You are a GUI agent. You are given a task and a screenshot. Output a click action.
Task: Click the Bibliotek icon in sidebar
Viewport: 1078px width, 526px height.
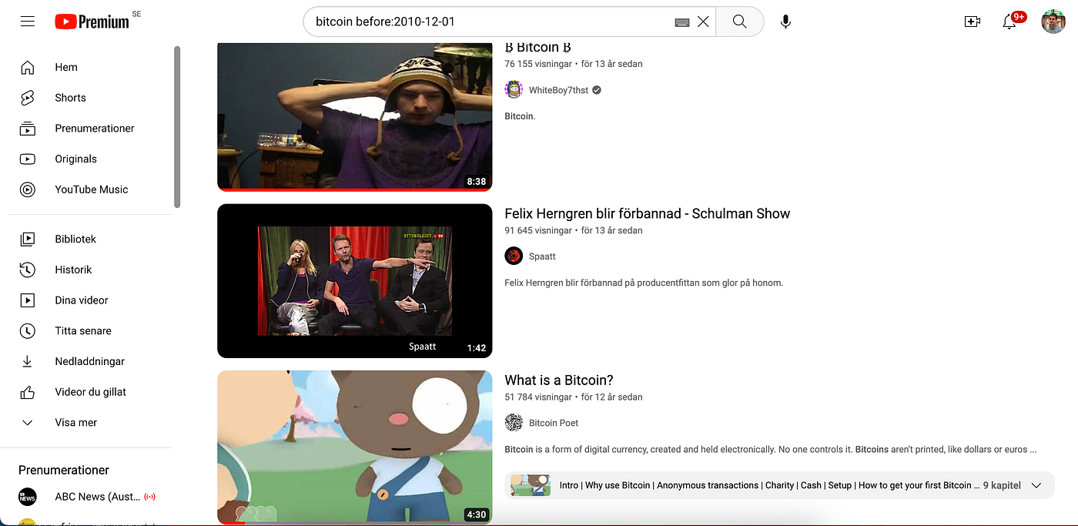tap(28, 240)
